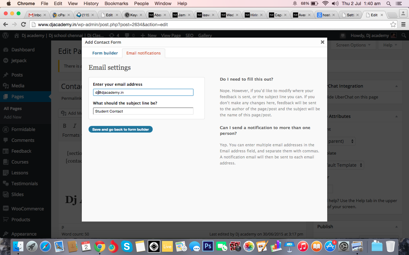Open the Bookmarks menu in menu bar
The image size is (409, 255).
click(117, 4)
